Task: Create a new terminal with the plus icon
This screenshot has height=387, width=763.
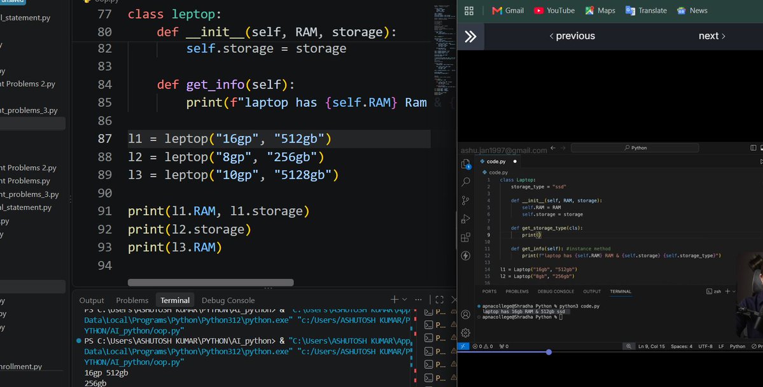Action: tap(394, 299)
